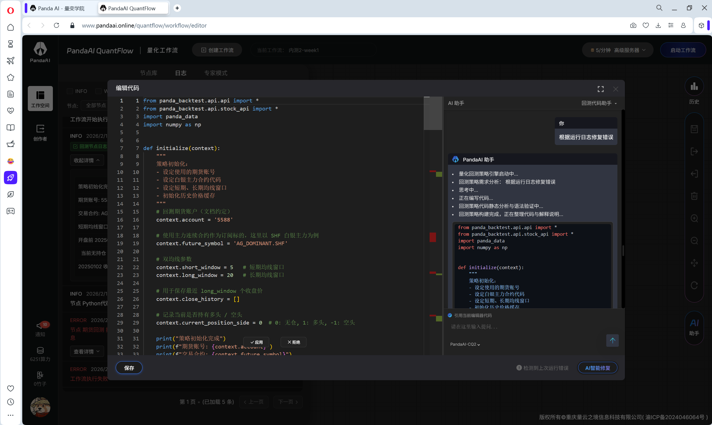The height and width of the screenshot is (425, 712).
Task: Take a snapshot with camera icon
Action: [x=633, y=26]
